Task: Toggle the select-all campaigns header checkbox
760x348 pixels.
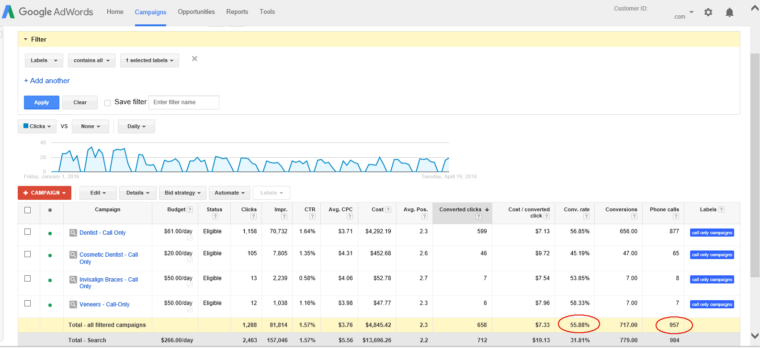Action: click(x=28, y=210)
